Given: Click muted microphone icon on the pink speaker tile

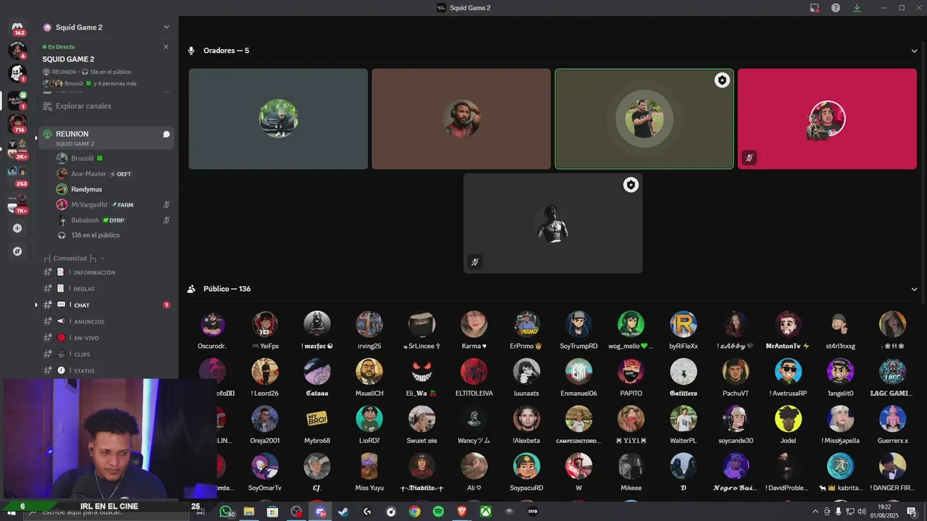Looking at the screenshot, I should pos(749,158).
